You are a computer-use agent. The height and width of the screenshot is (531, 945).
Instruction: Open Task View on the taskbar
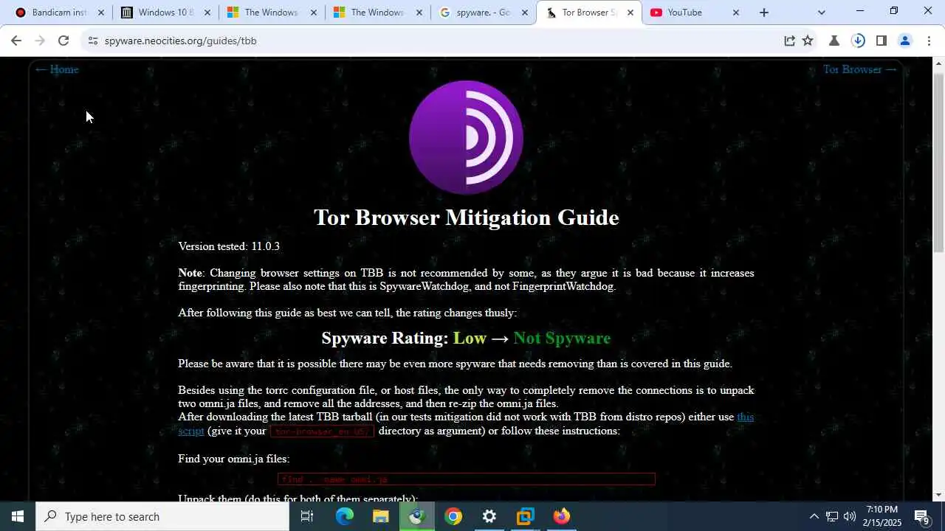pyautogui.click(x=307, y=516)
